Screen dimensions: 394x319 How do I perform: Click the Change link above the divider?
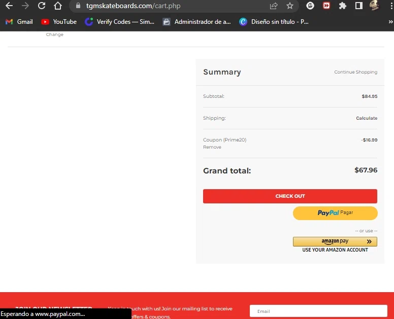click(54, 34)
